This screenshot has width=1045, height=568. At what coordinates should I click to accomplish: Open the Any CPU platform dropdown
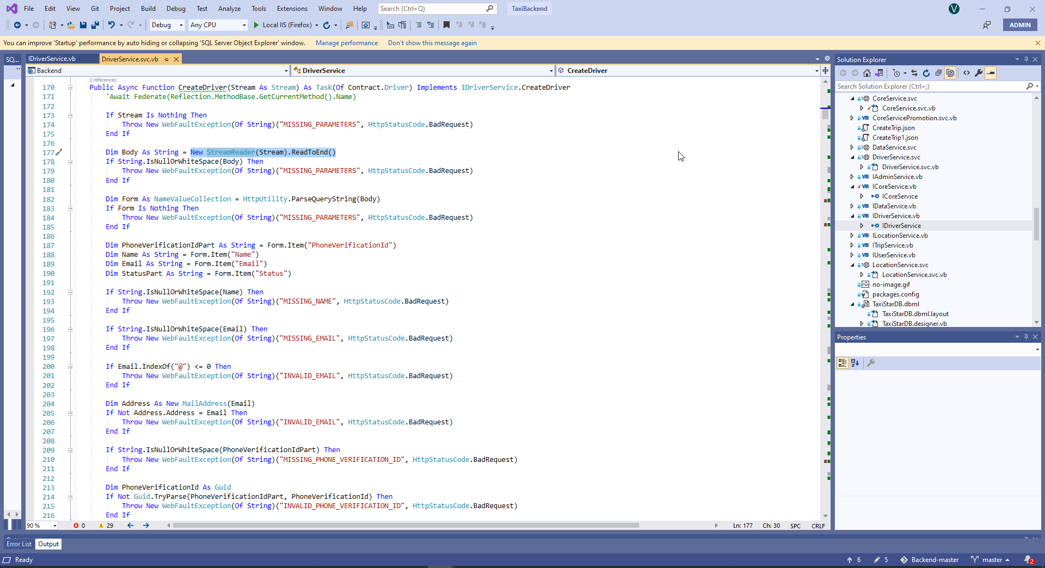(218, 25)
